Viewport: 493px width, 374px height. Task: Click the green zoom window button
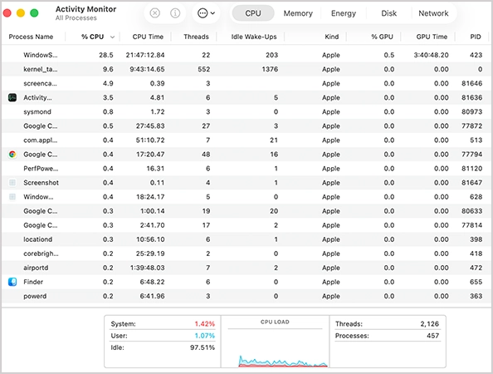click(34, 13)
